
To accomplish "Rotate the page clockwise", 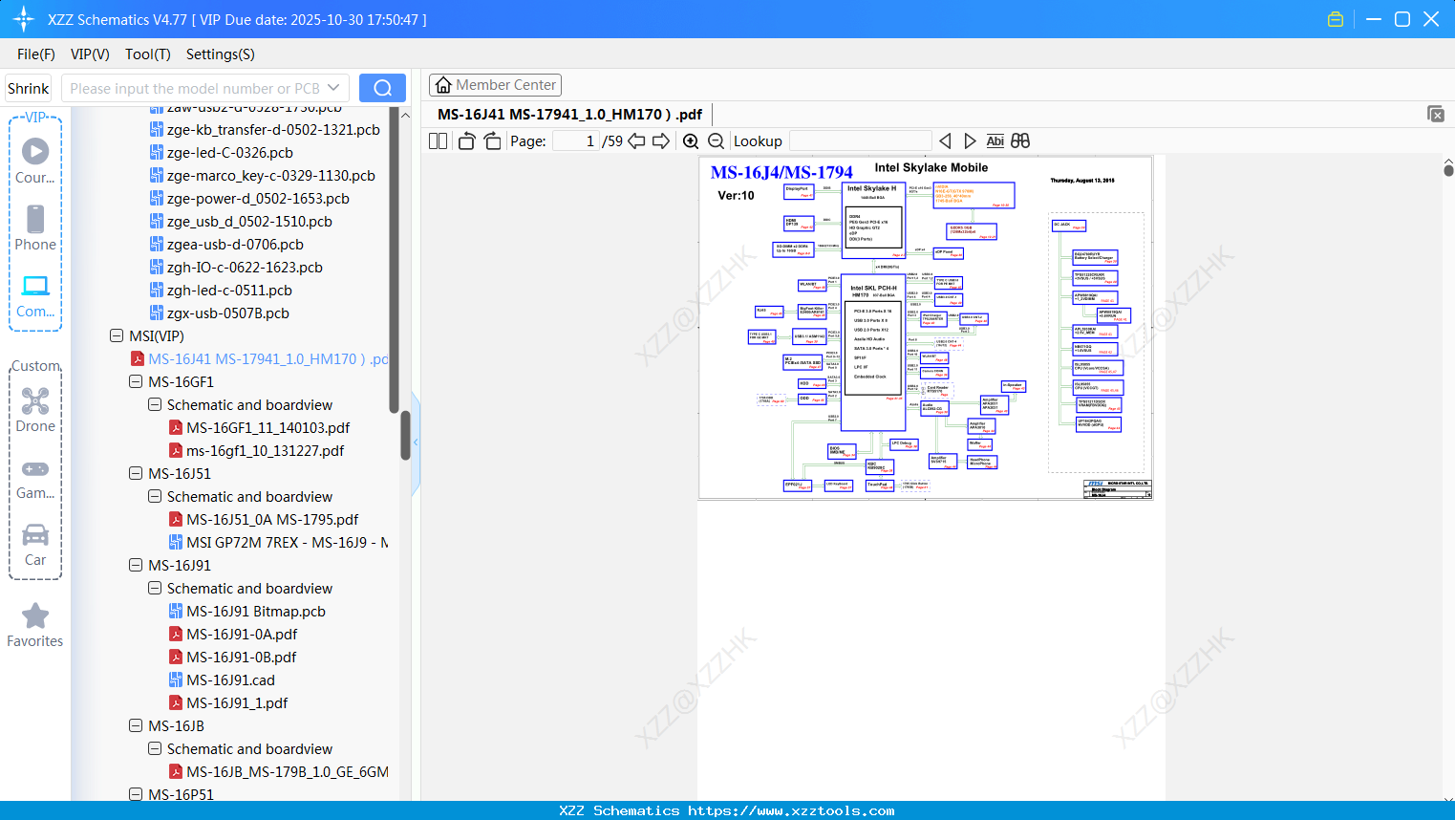I will [493, 141].
